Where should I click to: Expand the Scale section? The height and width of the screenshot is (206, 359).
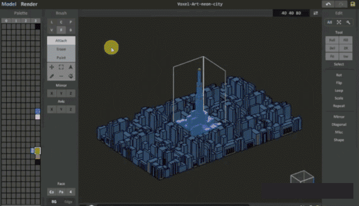(339, 98)
